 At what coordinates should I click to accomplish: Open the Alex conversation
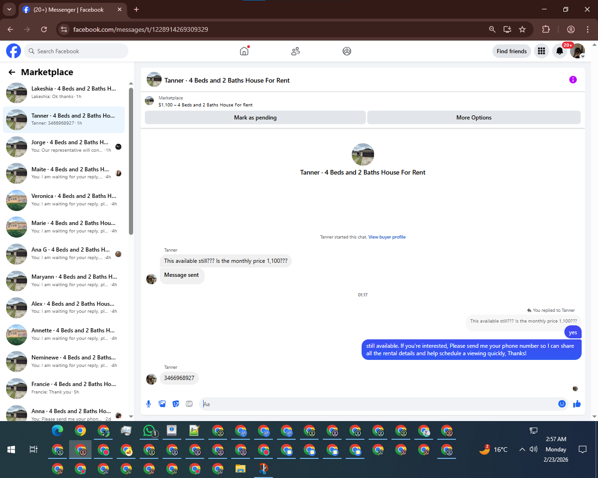click(x=64, y=308)
